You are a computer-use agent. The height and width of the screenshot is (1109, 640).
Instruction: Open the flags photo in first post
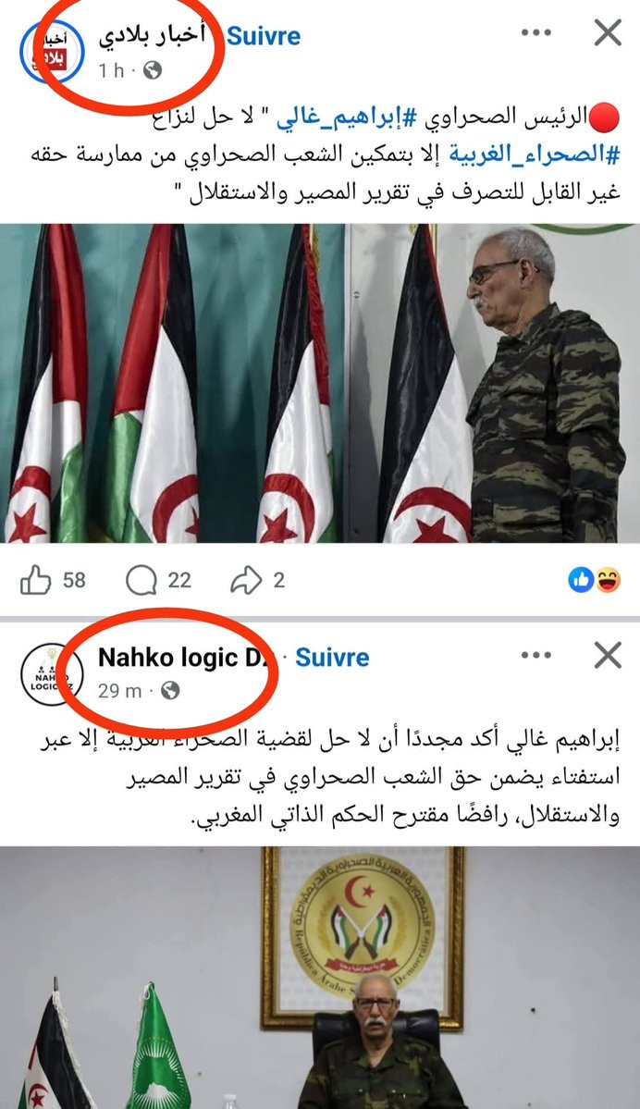pyautogui.click(x=320, y=383)
